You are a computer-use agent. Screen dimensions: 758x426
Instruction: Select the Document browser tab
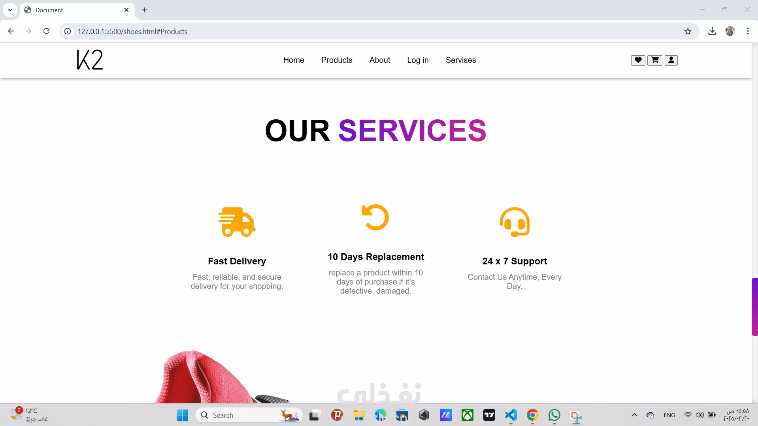[77, 10]
